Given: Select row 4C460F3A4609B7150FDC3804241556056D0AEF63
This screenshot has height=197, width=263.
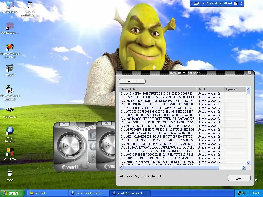Looking at the screenshot, I should coord(183,93).
